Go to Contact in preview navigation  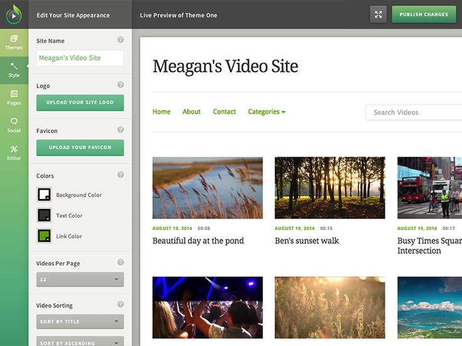point(225,112)
